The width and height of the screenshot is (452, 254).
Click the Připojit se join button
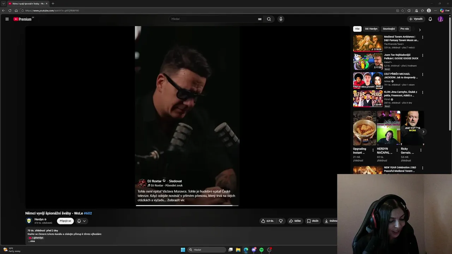click(65, 221)
